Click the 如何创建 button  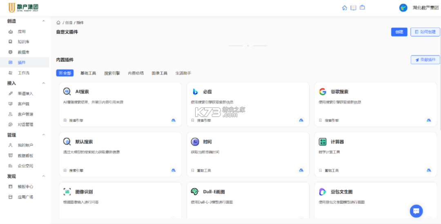[x=425, y=32]
